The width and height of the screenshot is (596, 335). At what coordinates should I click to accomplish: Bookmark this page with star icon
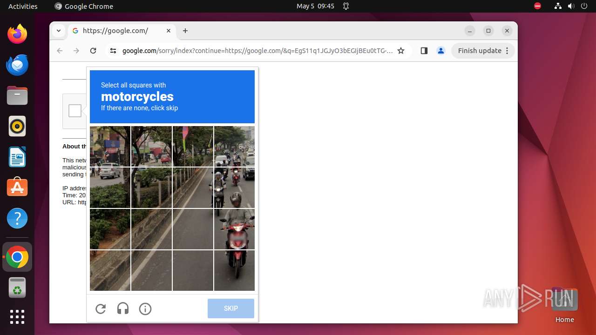(401, 51)
